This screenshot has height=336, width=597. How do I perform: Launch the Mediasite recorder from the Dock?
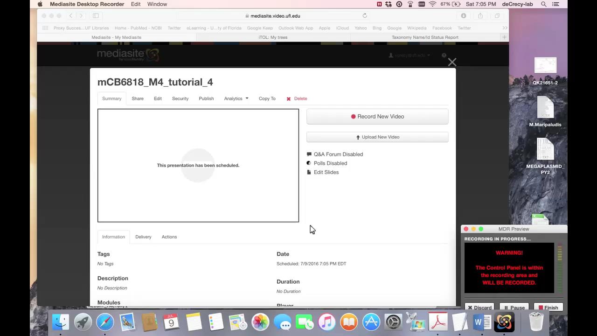pos(504,322)
